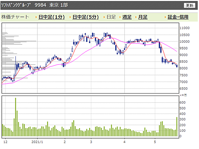199x149 pixels.
Task: Click the 8500 price axis label
Action: pos(183,62)
